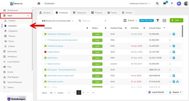Open the hierarchy icon for Edinburgh location

point(177,82)
